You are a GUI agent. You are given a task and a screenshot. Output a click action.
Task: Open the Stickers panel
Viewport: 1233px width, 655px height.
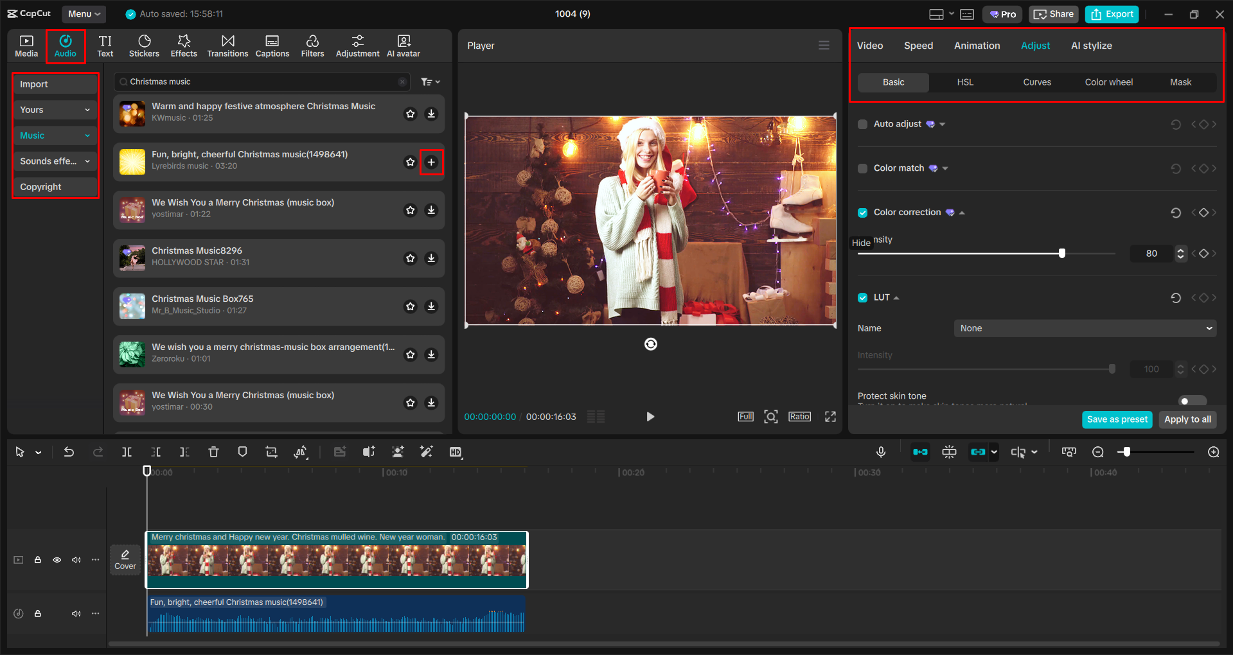pyautogui.click(x=144, y=45)
